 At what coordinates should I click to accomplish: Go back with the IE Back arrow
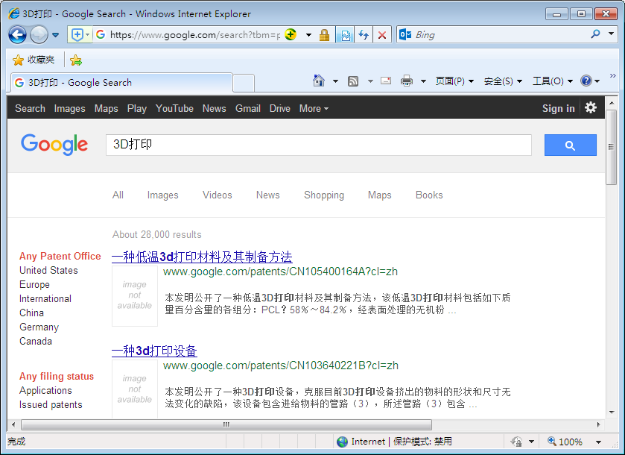[18, 35]
